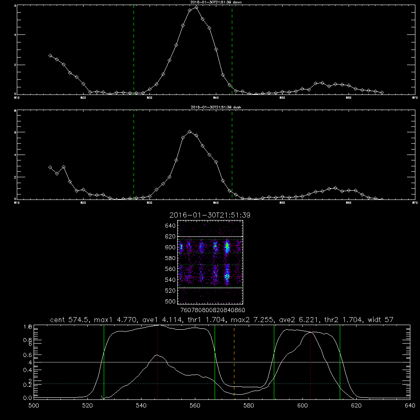Select the green solid line near 526 in bottom plot
The height and width of the screenshot is (420, 420).
pyautogui.click(x=104, y=362)
